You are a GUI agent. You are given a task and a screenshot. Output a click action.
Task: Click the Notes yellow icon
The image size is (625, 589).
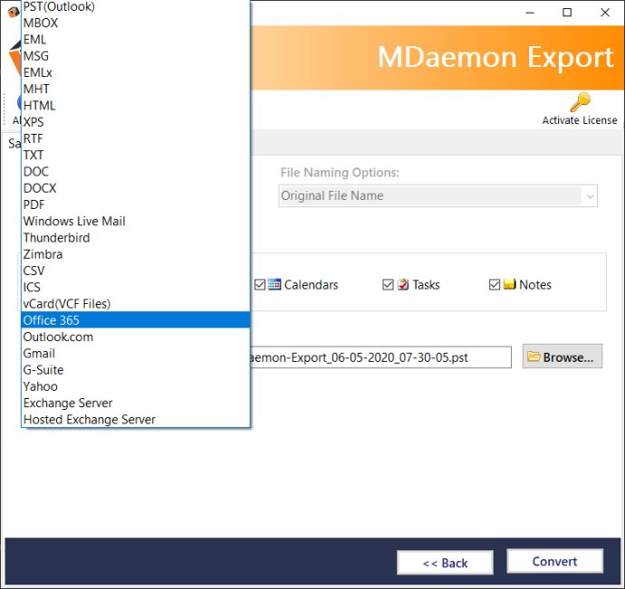tap(509, 284)
